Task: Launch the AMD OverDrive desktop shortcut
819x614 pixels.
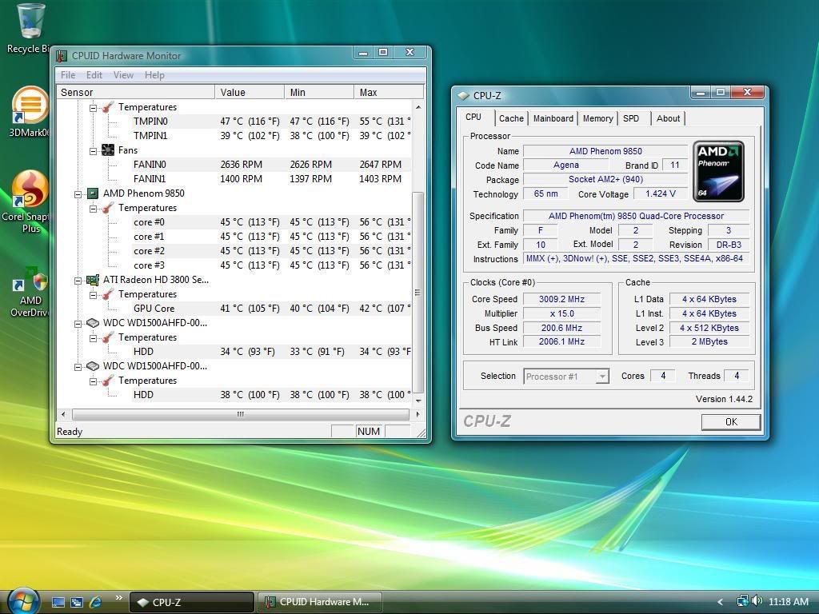Action: click(30, 293)
